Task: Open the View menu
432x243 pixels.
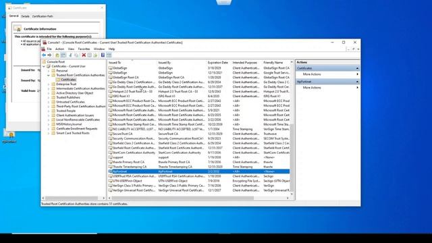Action: point(71,49)
